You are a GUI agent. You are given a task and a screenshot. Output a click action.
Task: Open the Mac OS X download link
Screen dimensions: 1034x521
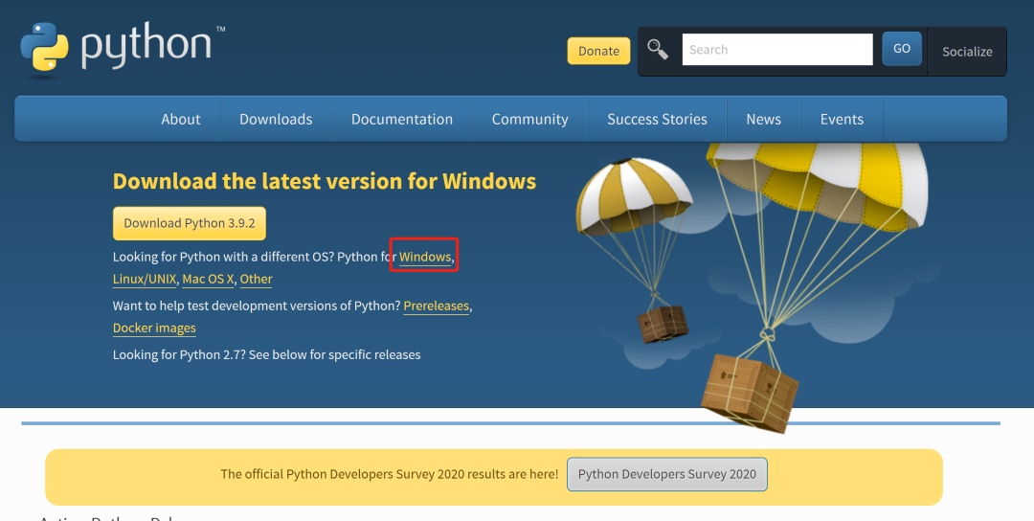click(x=208, y=279)
